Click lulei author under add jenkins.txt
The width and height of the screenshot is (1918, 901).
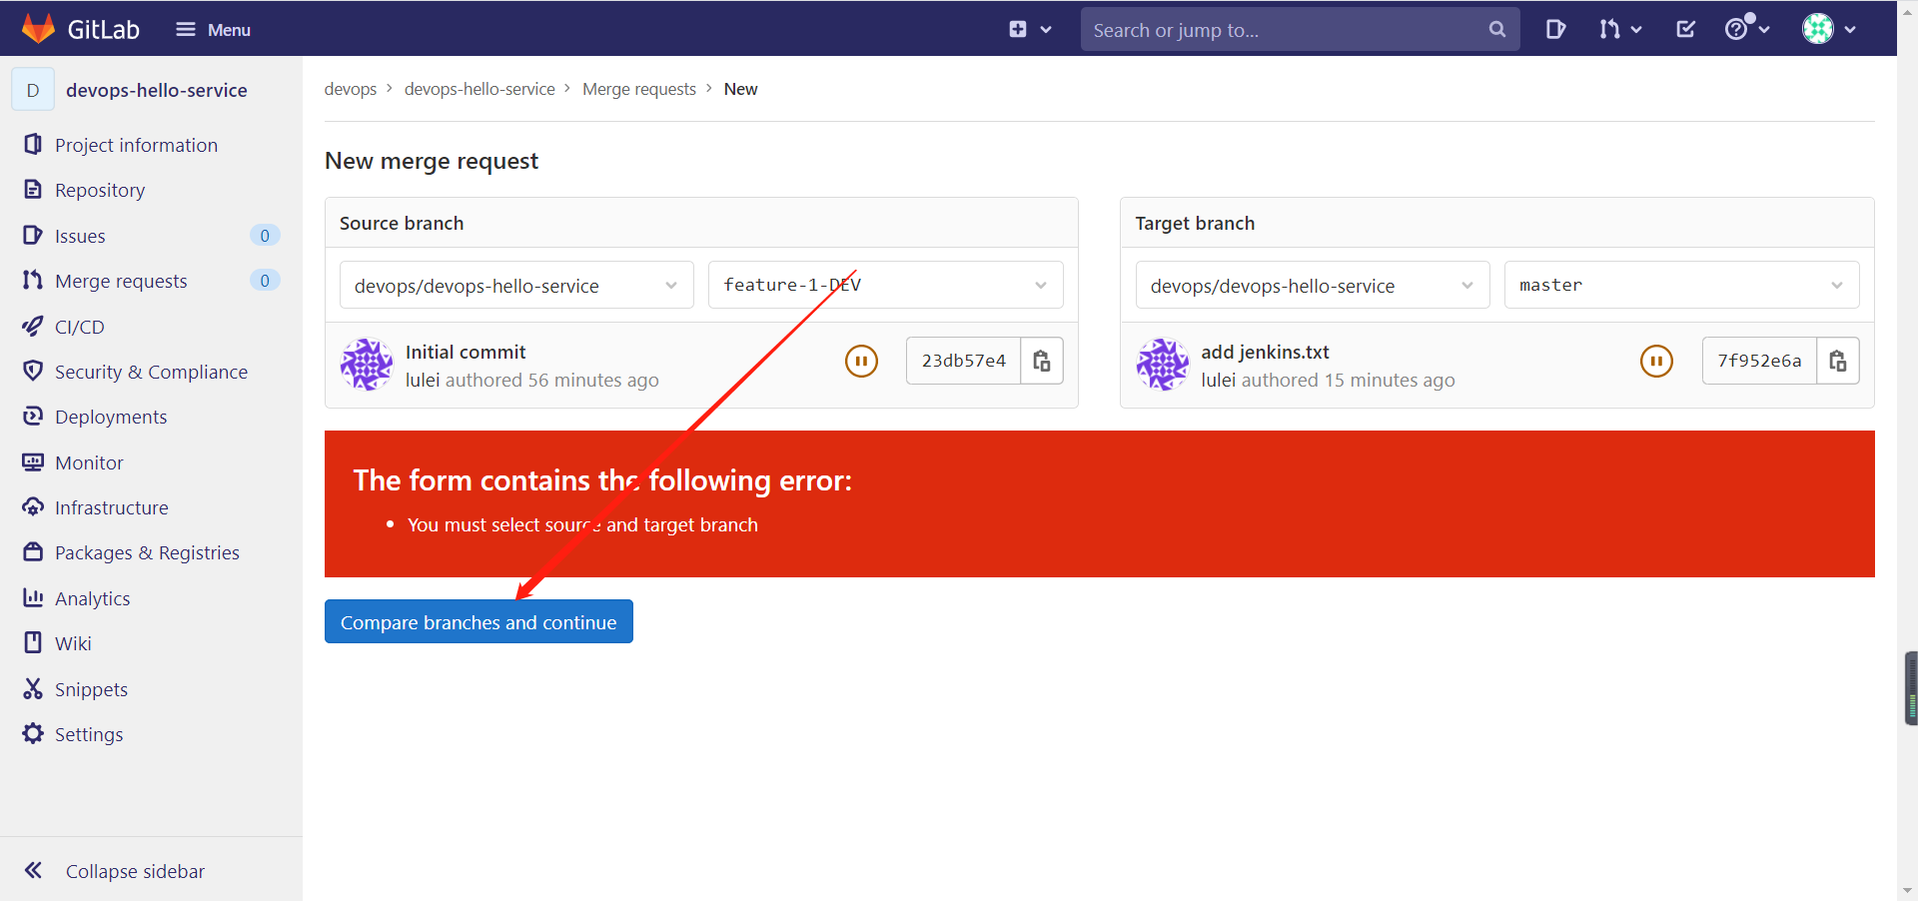click(1219, 380)
